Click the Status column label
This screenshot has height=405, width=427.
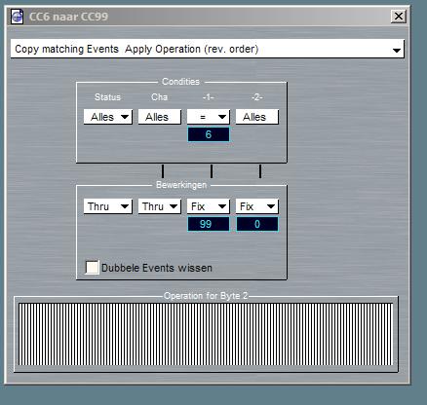[107, 97]
